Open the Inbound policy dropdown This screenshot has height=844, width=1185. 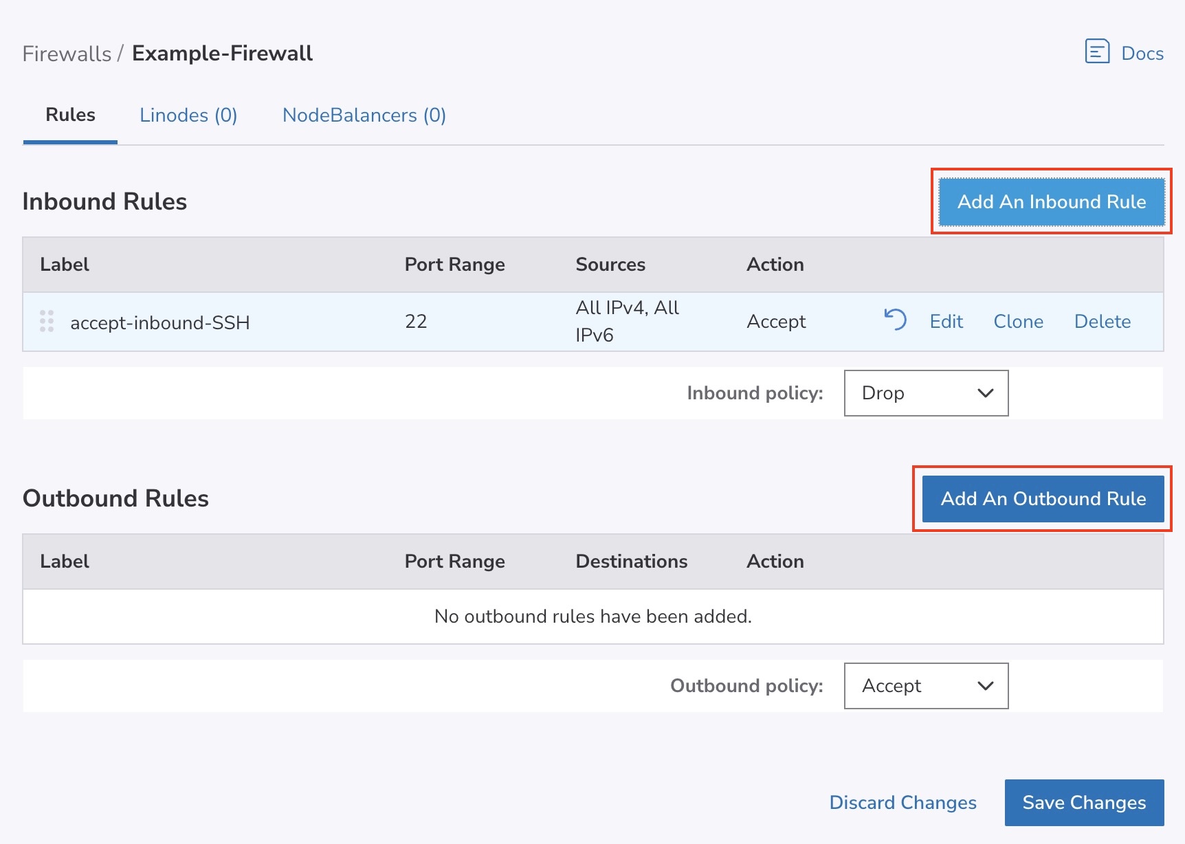click(x=925, y=393)
